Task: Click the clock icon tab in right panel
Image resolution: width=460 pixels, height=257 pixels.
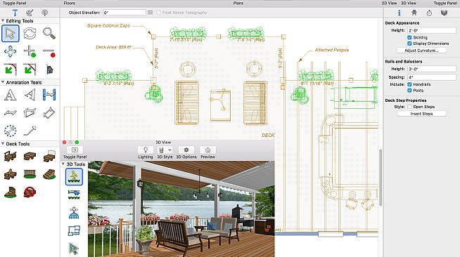Action: [429, 13]
